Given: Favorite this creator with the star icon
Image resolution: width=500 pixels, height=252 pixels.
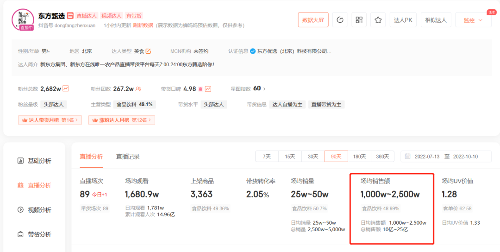Looking at the screenshot, I should [x=378, y=20].
